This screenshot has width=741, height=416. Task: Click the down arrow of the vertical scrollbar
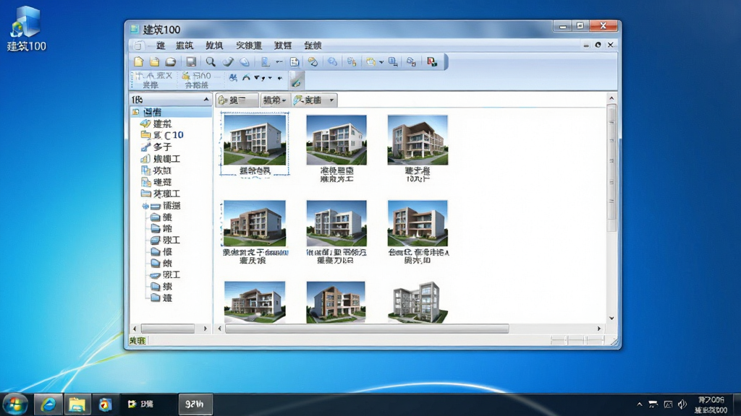(611, 318)
